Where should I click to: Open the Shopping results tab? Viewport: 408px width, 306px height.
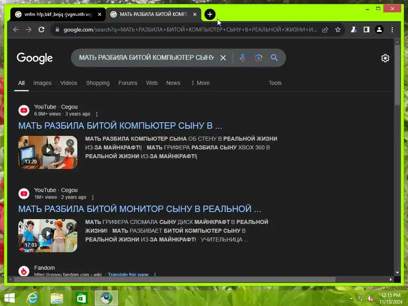click(98, 83)
